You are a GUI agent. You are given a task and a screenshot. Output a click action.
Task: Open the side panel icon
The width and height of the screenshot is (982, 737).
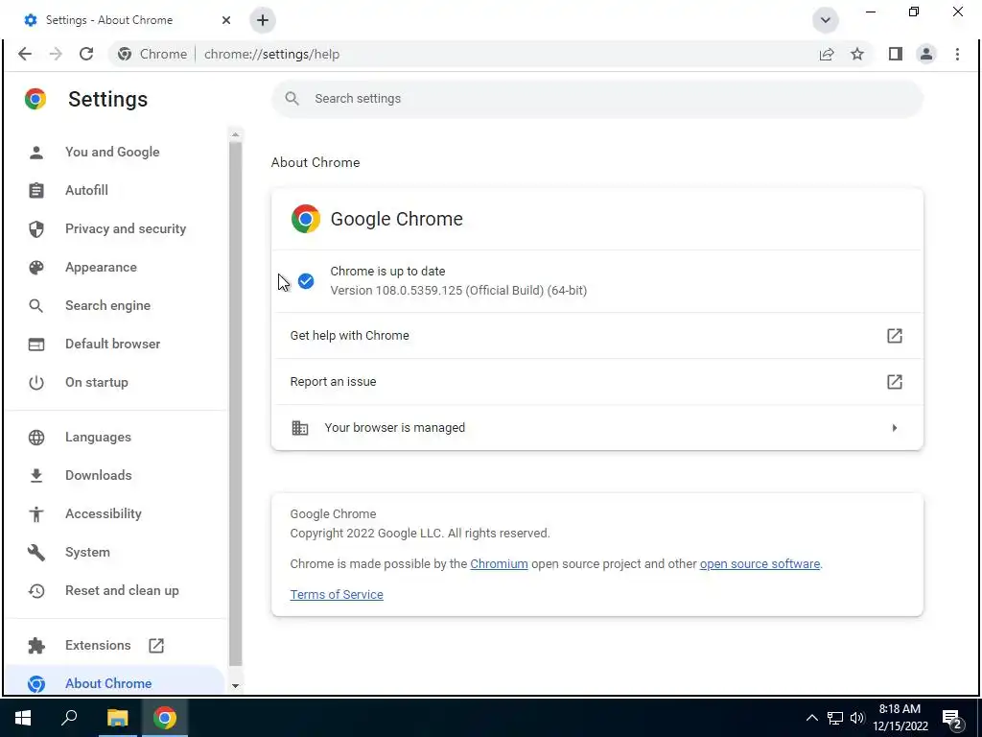coord(896,54)
